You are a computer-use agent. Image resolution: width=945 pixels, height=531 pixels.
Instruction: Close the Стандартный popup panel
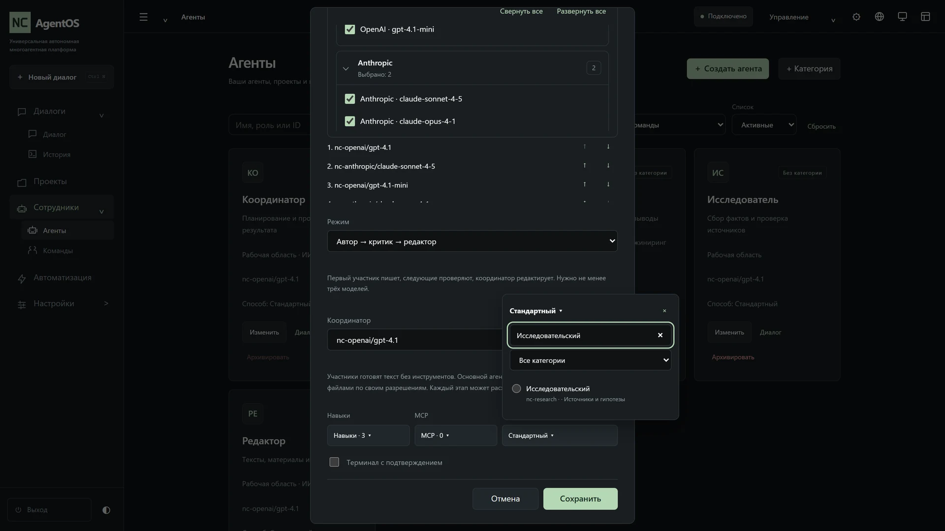click(664, 311)
